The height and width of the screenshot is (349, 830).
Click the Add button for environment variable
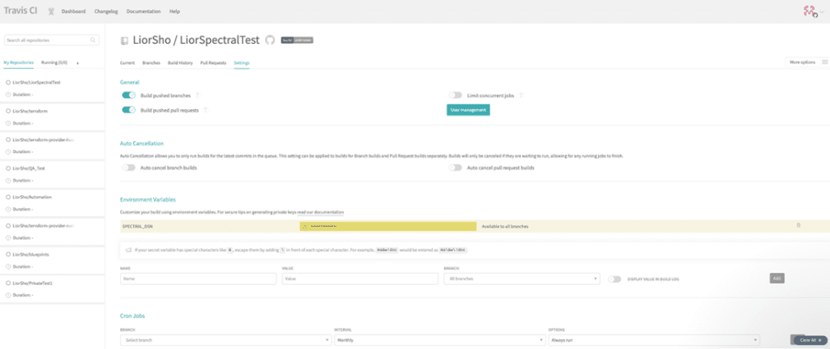[x=777, y=278]
